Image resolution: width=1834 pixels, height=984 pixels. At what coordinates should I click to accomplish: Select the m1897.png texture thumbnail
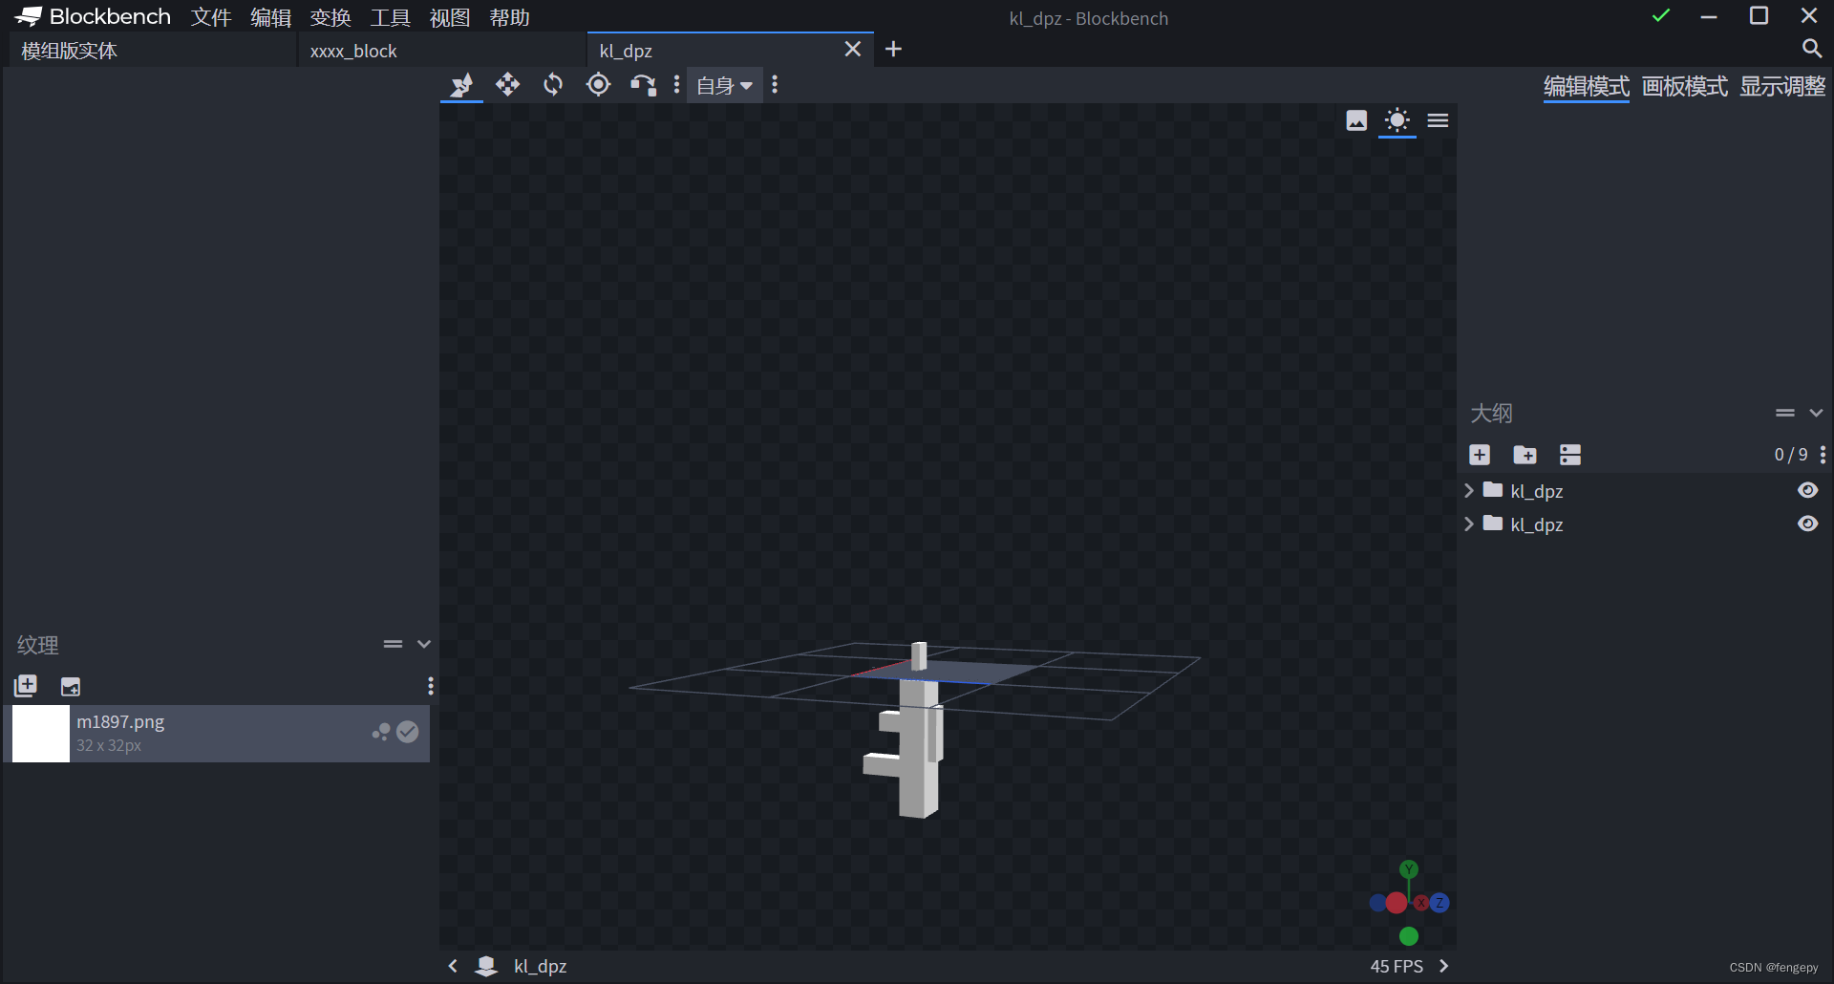[41, 734]
